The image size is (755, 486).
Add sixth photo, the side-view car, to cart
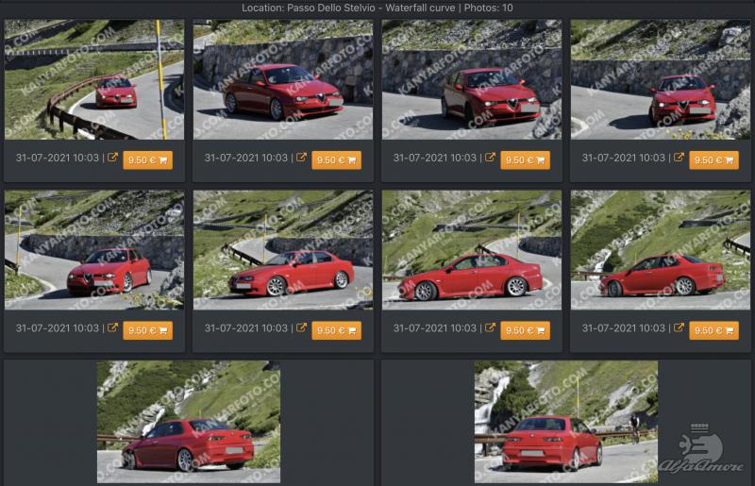tap(337, 331)
